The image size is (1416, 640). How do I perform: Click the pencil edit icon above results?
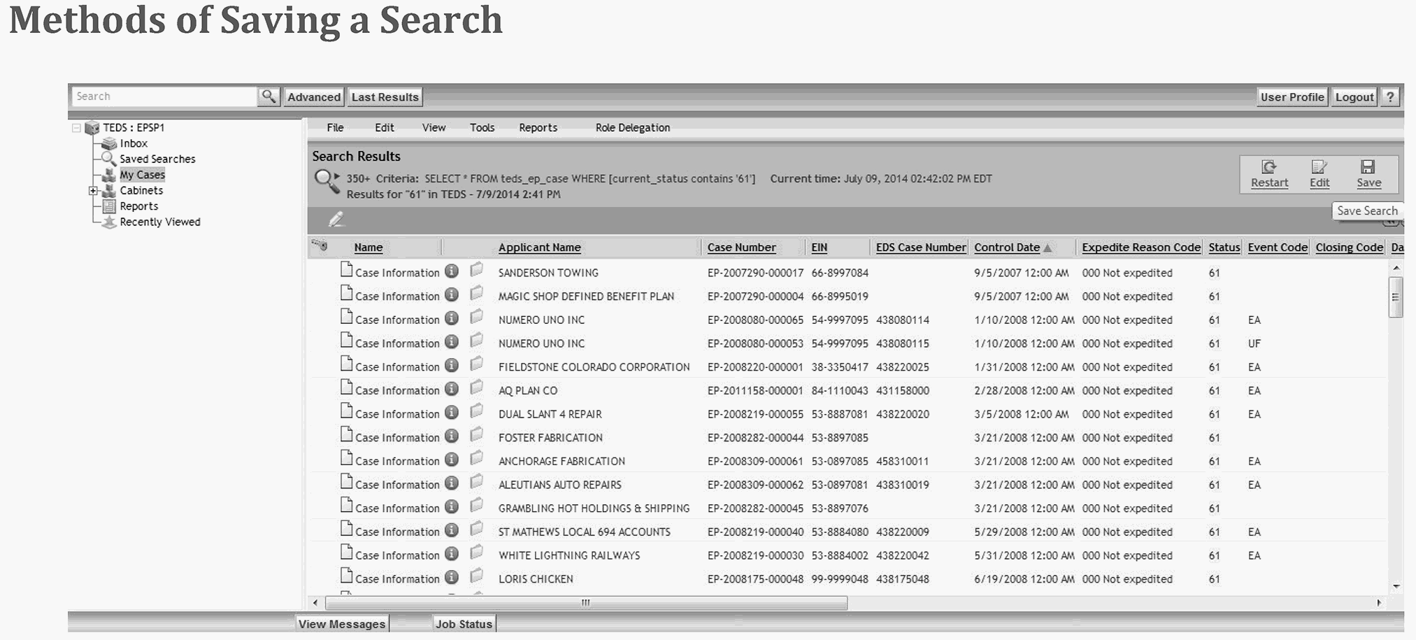(336, 220)
